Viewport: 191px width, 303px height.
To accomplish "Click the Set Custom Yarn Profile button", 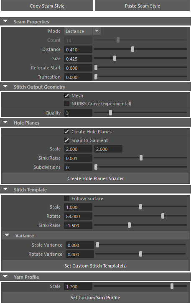I will pos(95,298).
